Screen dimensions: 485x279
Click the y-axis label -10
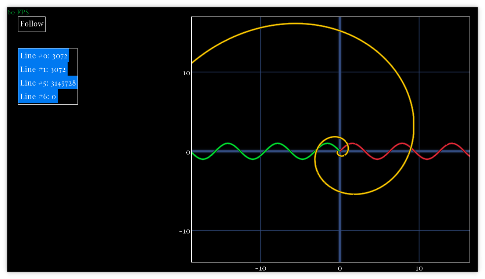point(185,231)
